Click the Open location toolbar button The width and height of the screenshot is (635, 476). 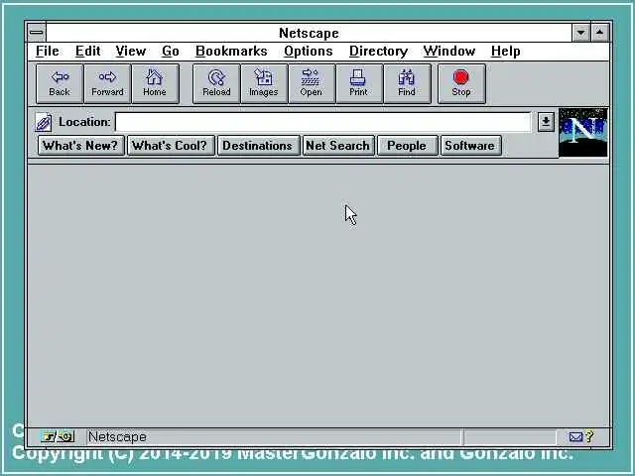pos(312,83)
